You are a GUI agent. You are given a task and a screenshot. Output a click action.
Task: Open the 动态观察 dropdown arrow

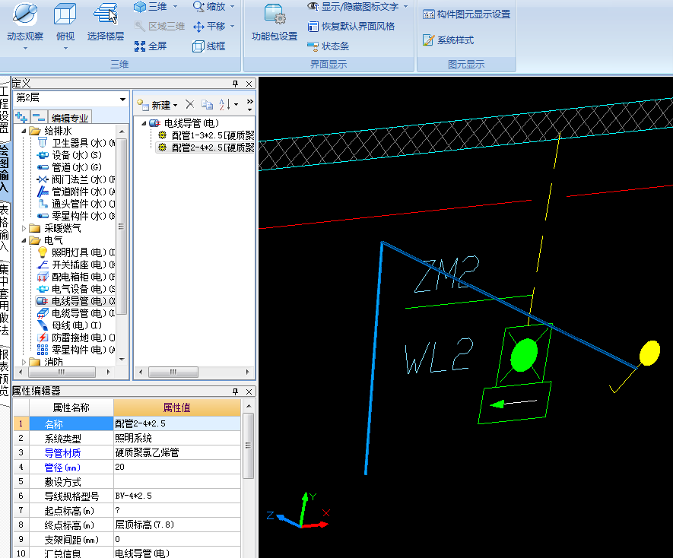[x=25, y=48]
